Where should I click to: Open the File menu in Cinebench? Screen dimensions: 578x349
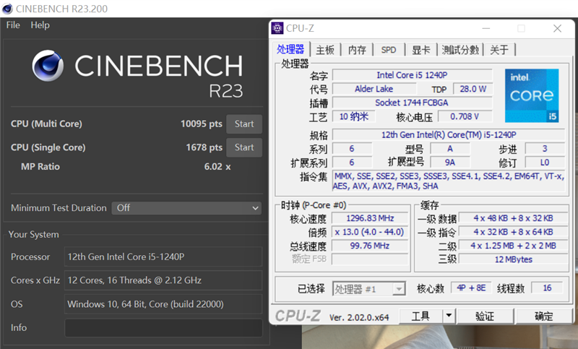13,25
